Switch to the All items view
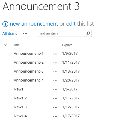Viewport: 133px width, 122px height. (x=10, y=34)
